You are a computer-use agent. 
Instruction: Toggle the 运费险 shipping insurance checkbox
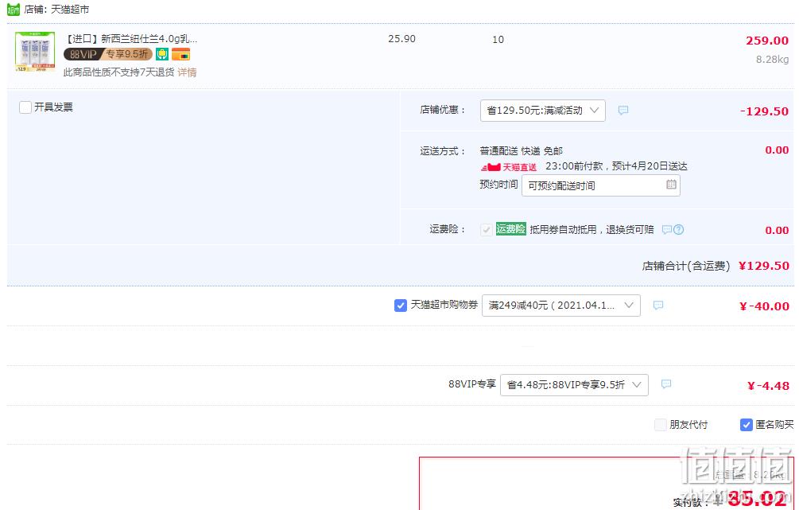486,229
